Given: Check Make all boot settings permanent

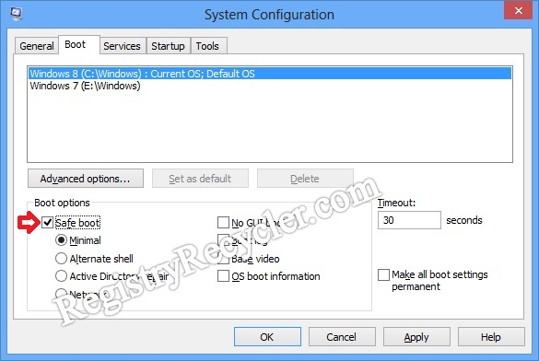Looking at the screenshot, I should pyautogui.click(x=383, y=274).
